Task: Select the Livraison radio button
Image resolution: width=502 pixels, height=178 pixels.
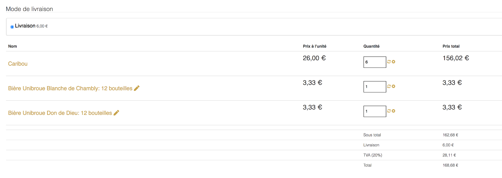Action: click(x=12, y=27)
